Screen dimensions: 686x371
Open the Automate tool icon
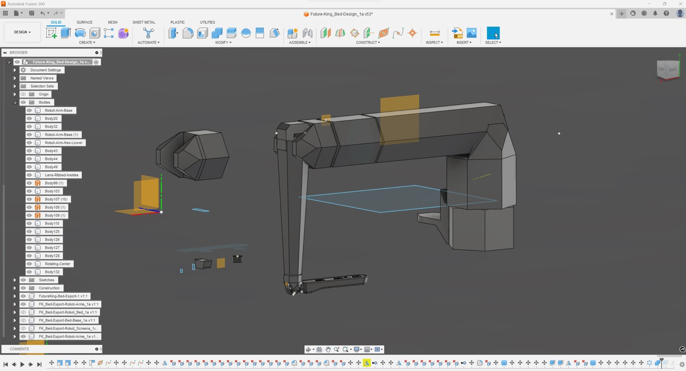[x=148, y=33]
